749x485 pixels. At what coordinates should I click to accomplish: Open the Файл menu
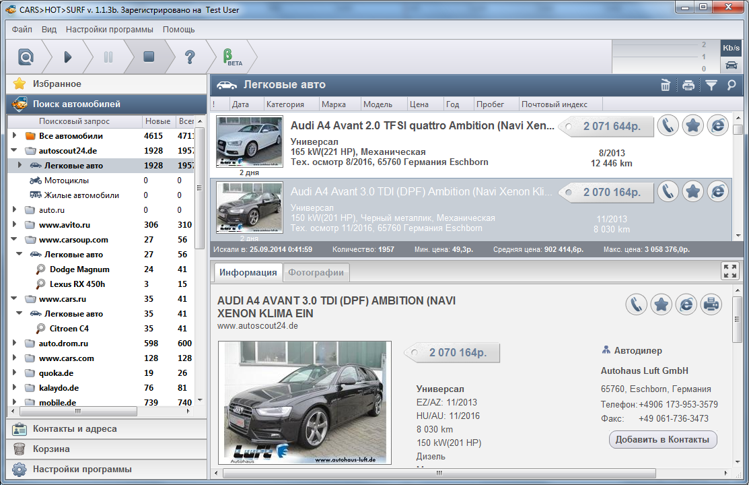[22, 29]
